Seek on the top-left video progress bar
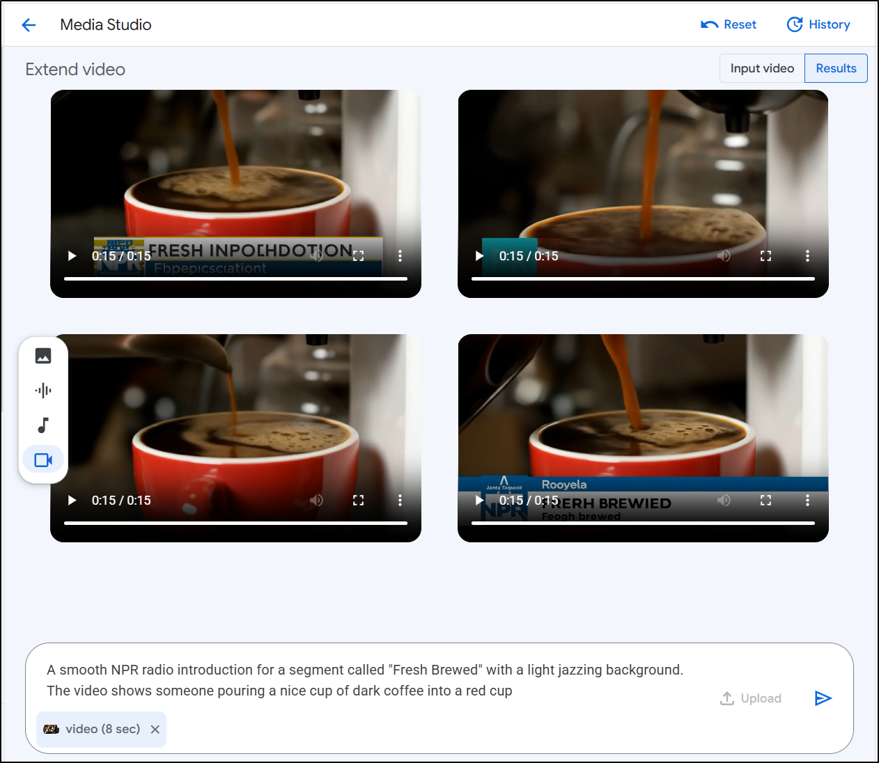This screenshot has width=879, height=763. [x=235, y=278]
